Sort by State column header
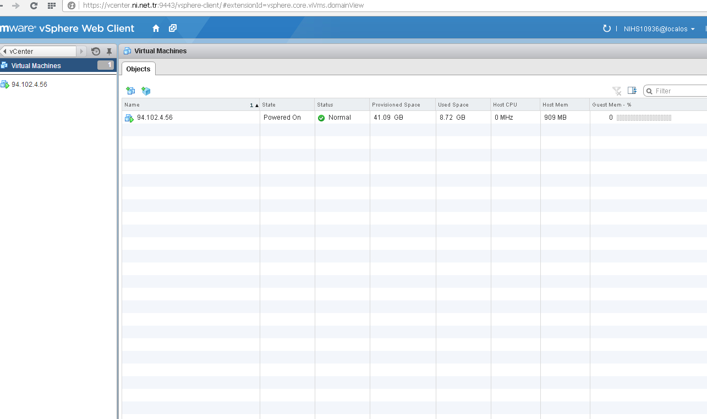The image size is (707, 419). pos(287,104)
